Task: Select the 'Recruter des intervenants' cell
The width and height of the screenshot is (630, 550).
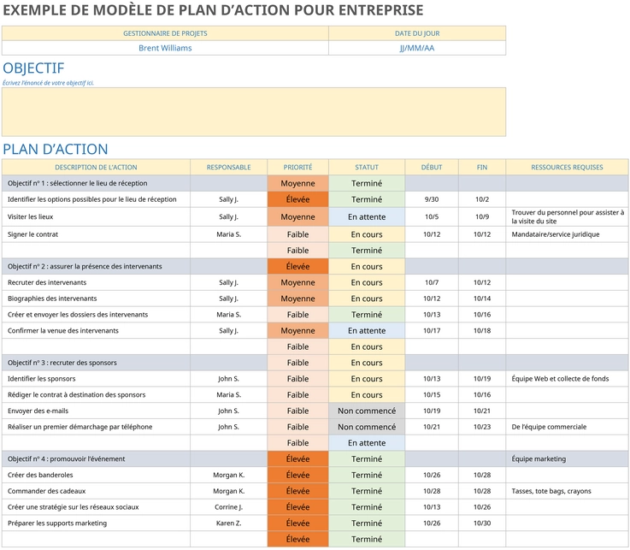Action: pos(96,282)
